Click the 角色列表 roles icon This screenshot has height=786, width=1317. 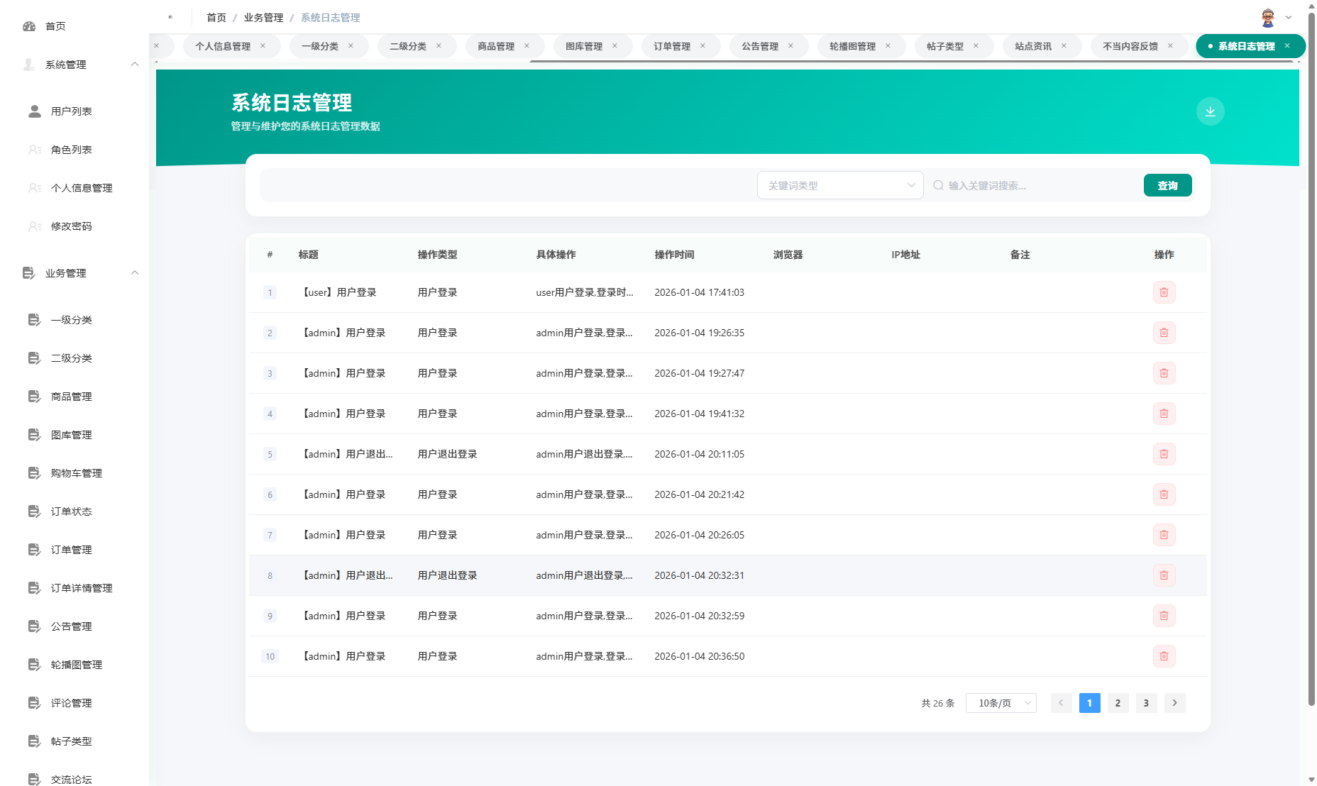coord(33,149)
